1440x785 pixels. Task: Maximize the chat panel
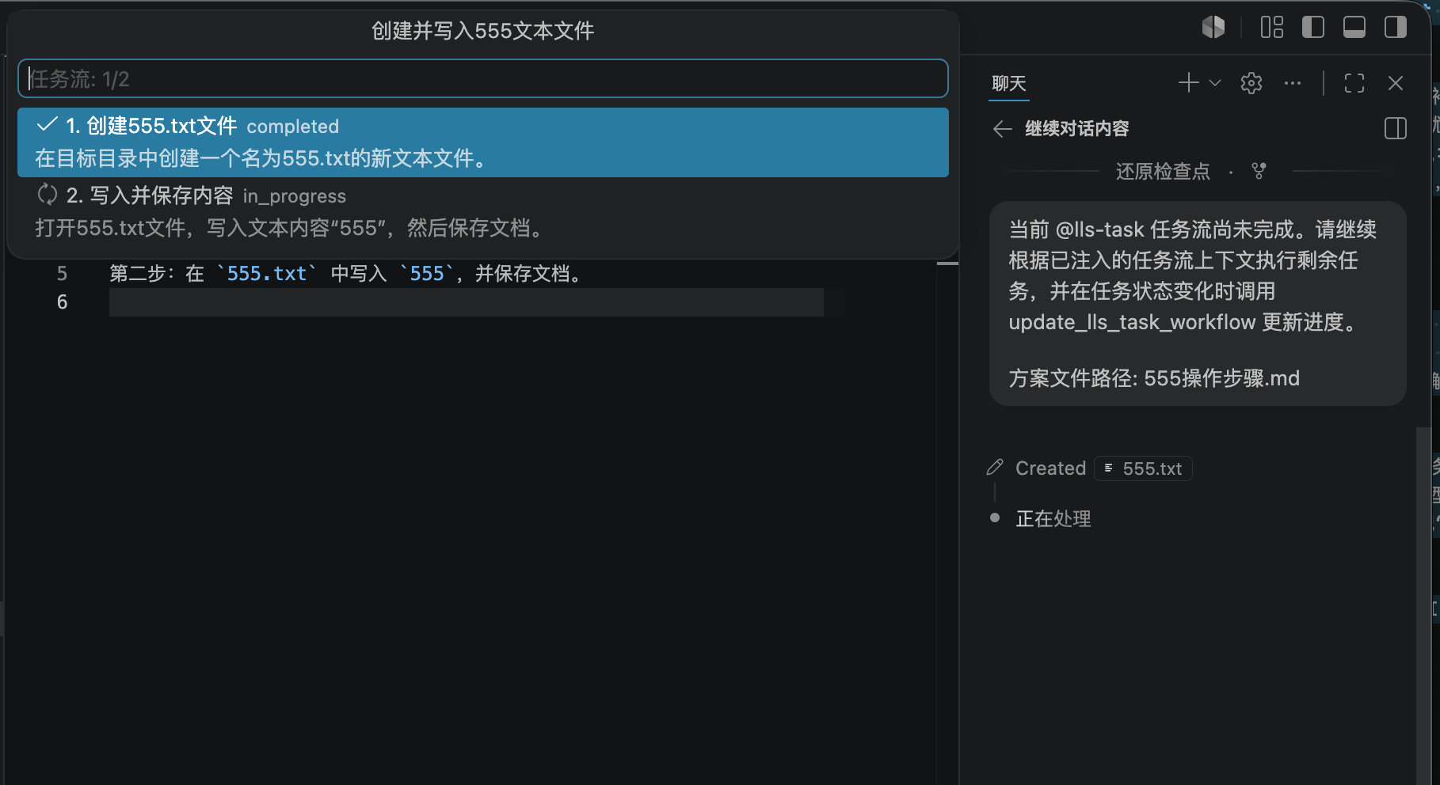tap(1354, 82)
